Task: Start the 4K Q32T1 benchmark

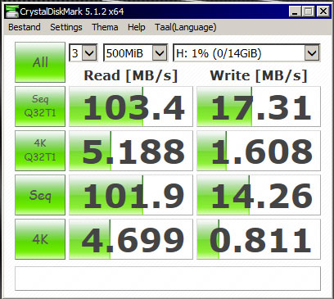Action: 40,151
